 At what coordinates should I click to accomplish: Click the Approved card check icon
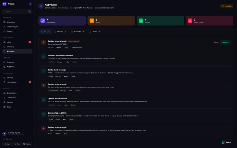pos(141,21)
